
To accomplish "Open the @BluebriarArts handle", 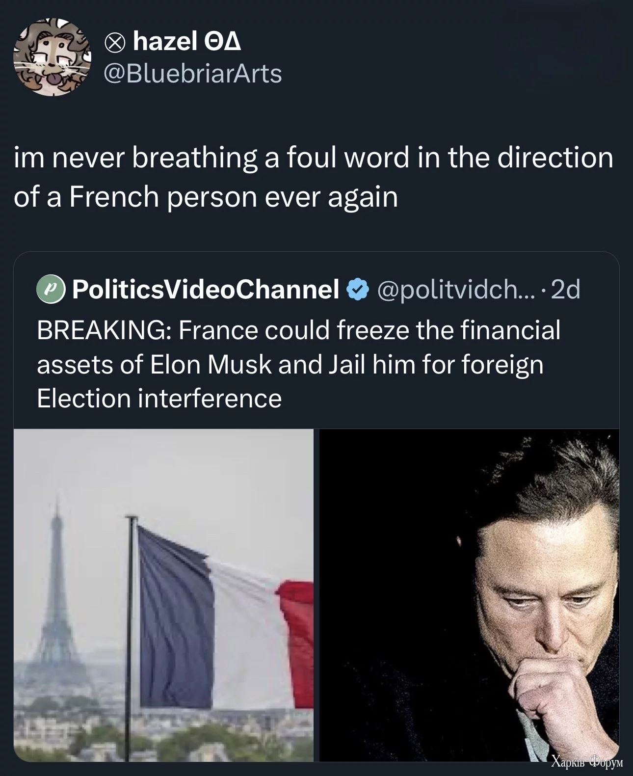I will [x=192, y=74].
